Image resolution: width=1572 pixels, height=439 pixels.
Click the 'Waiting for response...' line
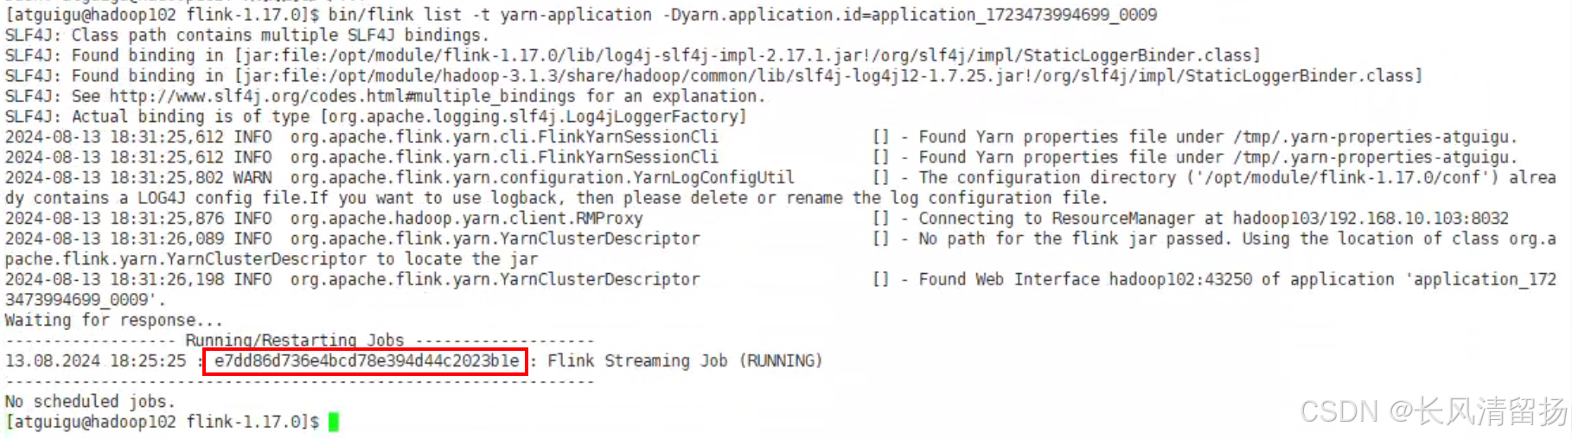(113, 321)
